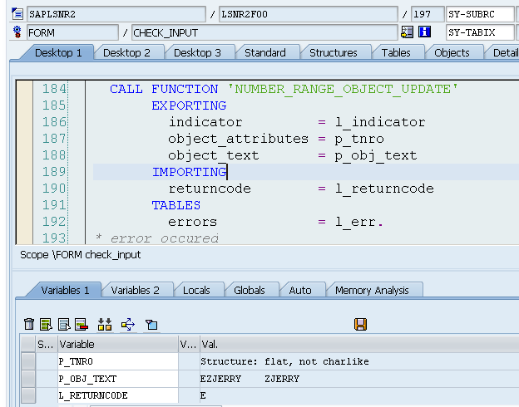Select the row selector for P_OBJ_TEXT
Screen dimensions: 519x407
point(28,379)
